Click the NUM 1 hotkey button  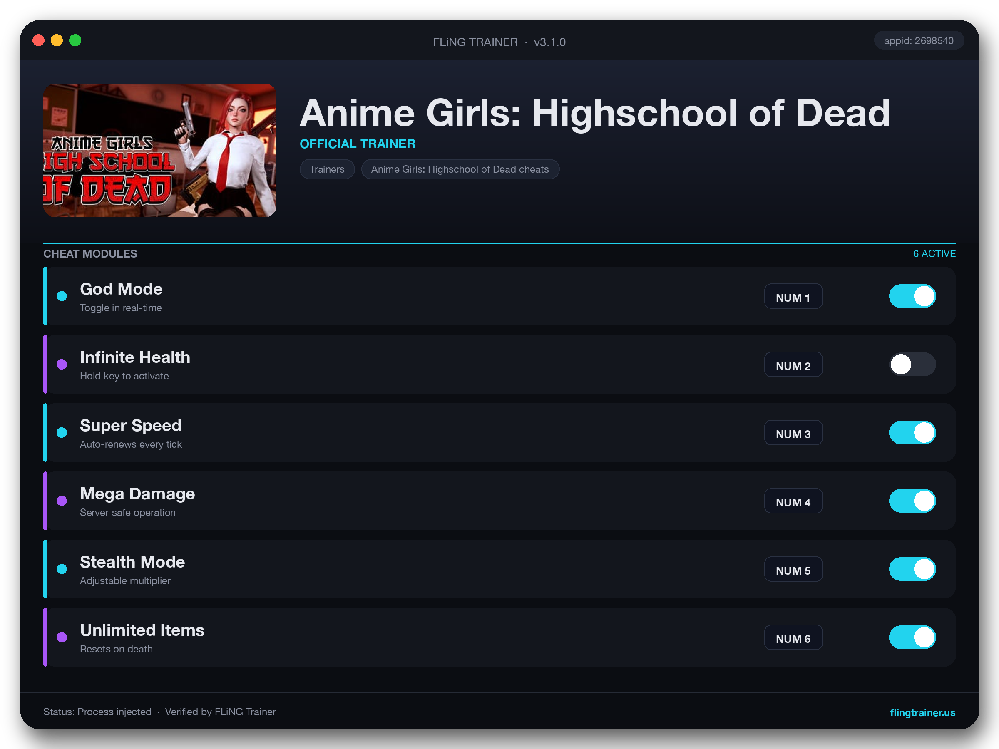tap(793, 296)
